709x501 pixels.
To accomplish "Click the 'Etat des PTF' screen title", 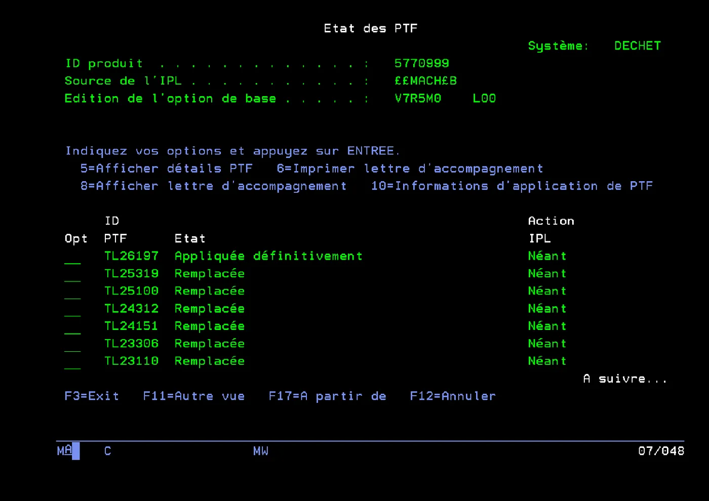I will (x=371, y=28).
